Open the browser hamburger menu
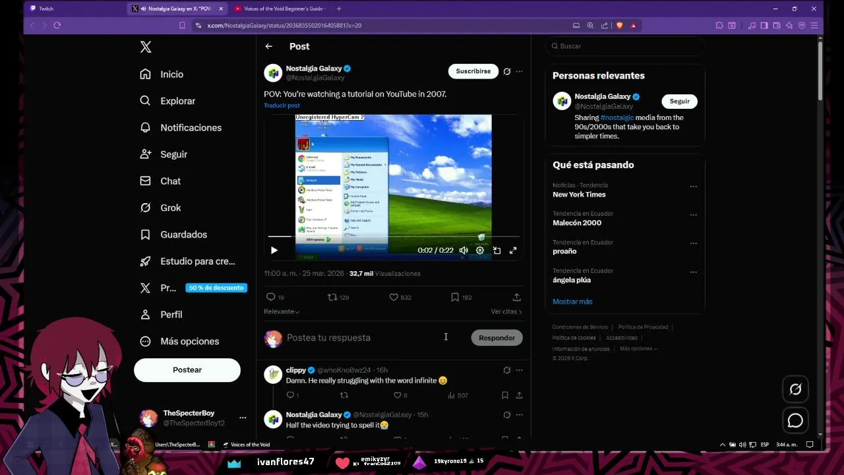The image size is (844, 475). (815, 25)
